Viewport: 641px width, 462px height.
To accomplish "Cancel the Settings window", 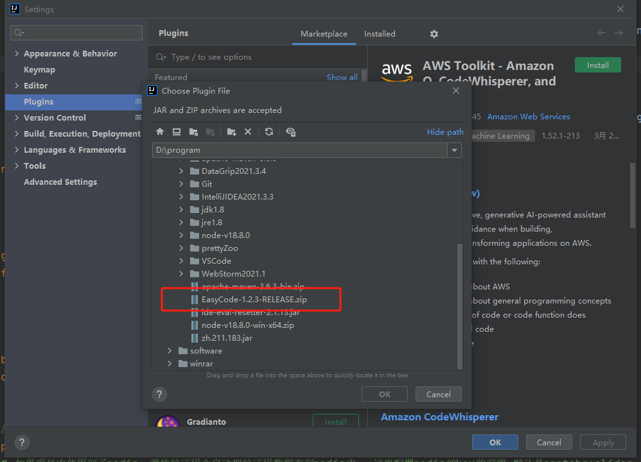I will coord(549,442).
